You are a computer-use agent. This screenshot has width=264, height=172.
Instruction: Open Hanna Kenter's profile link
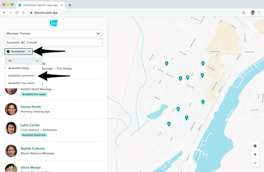coord(31,107)
